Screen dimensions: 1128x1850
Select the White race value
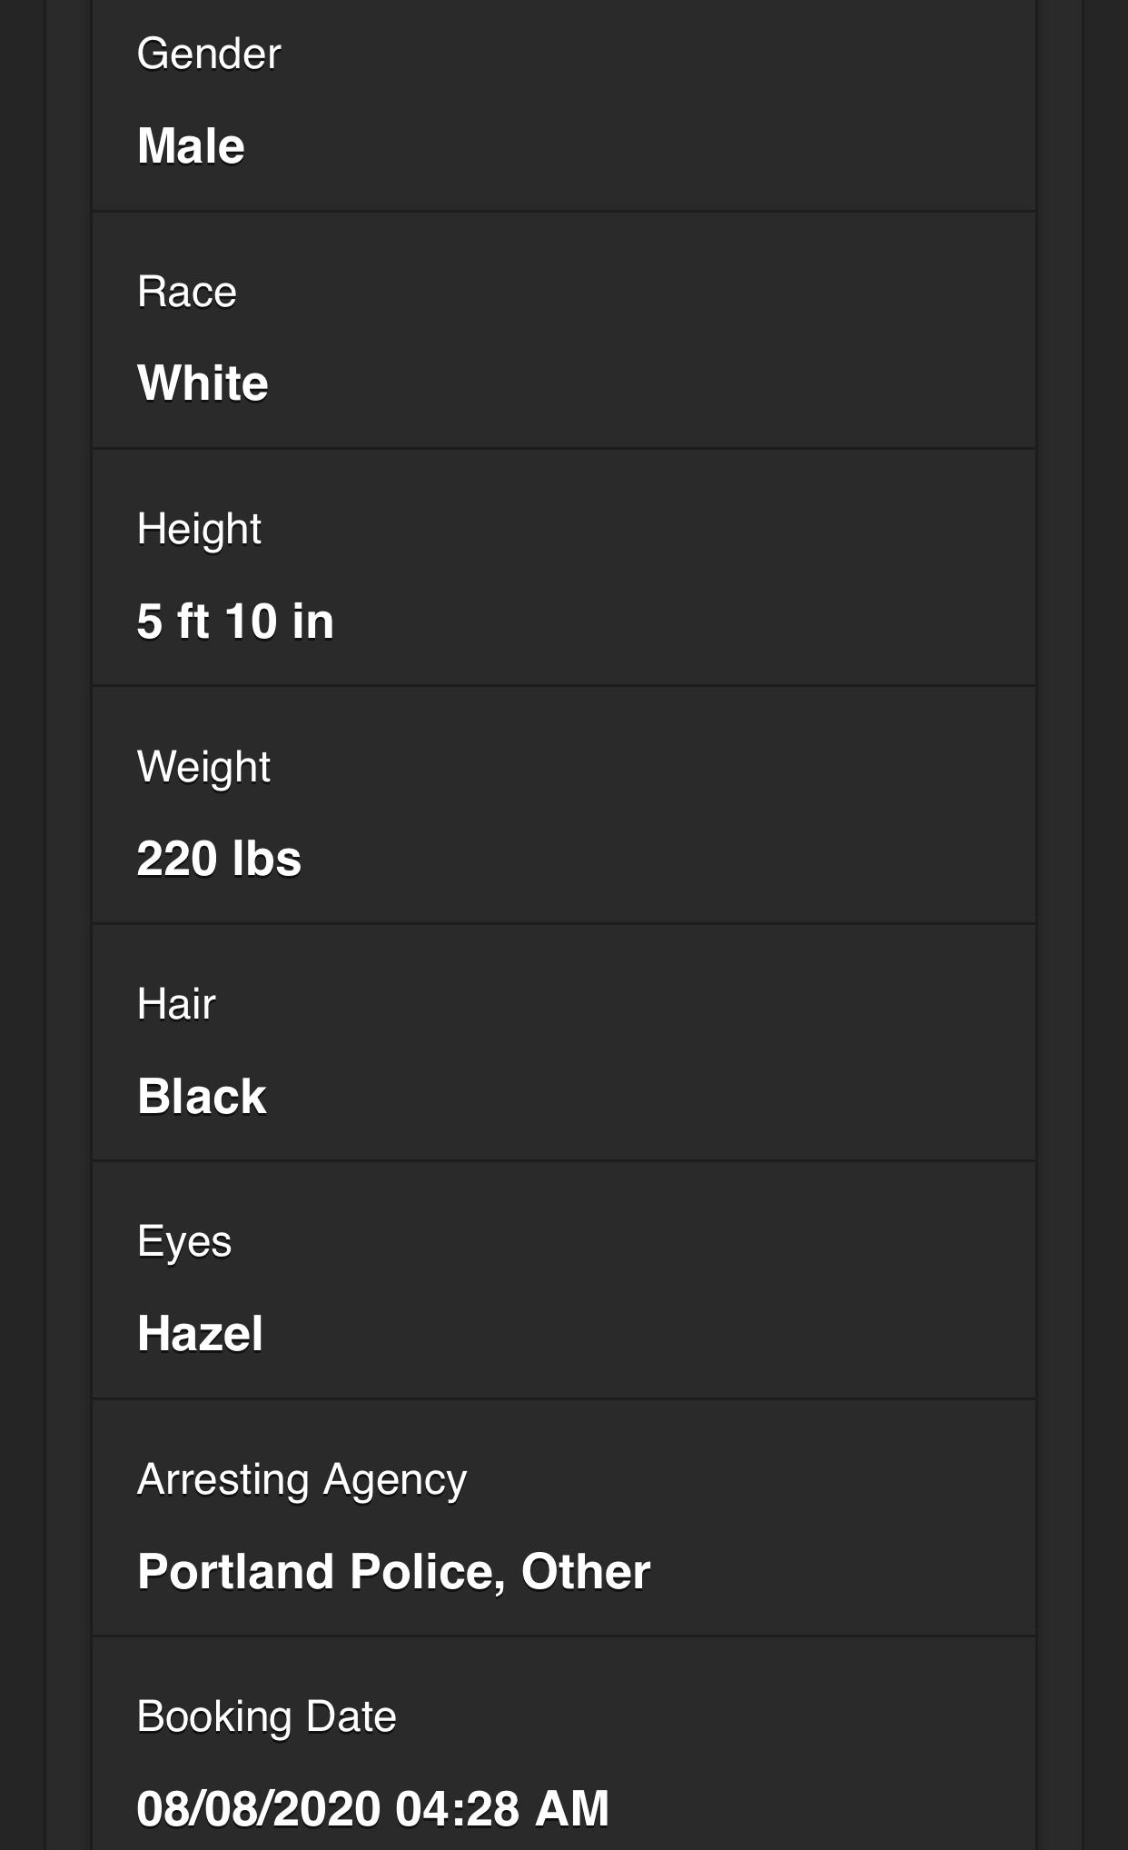[x=203, y=383]
